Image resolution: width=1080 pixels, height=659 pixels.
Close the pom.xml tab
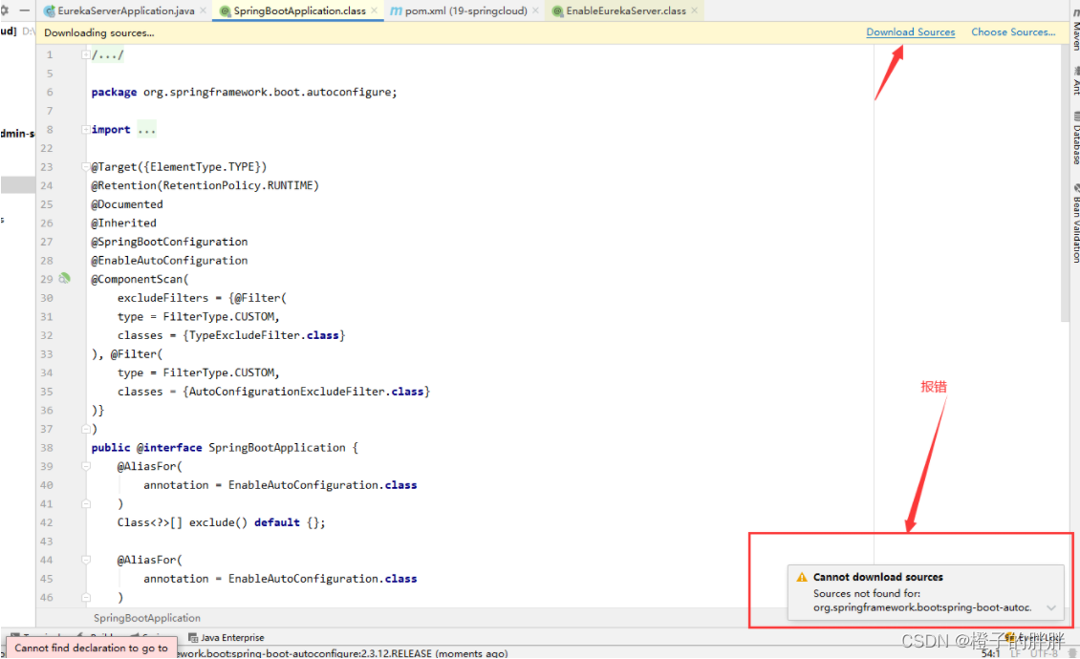pyautogui.click(x=536, y=11)
